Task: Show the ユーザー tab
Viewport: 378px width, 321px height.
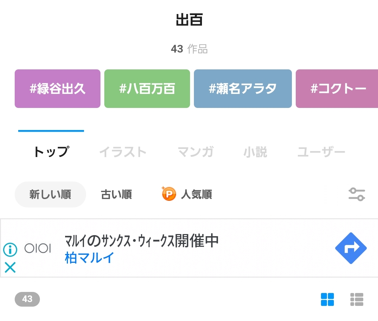Action: tap(321, 152)
